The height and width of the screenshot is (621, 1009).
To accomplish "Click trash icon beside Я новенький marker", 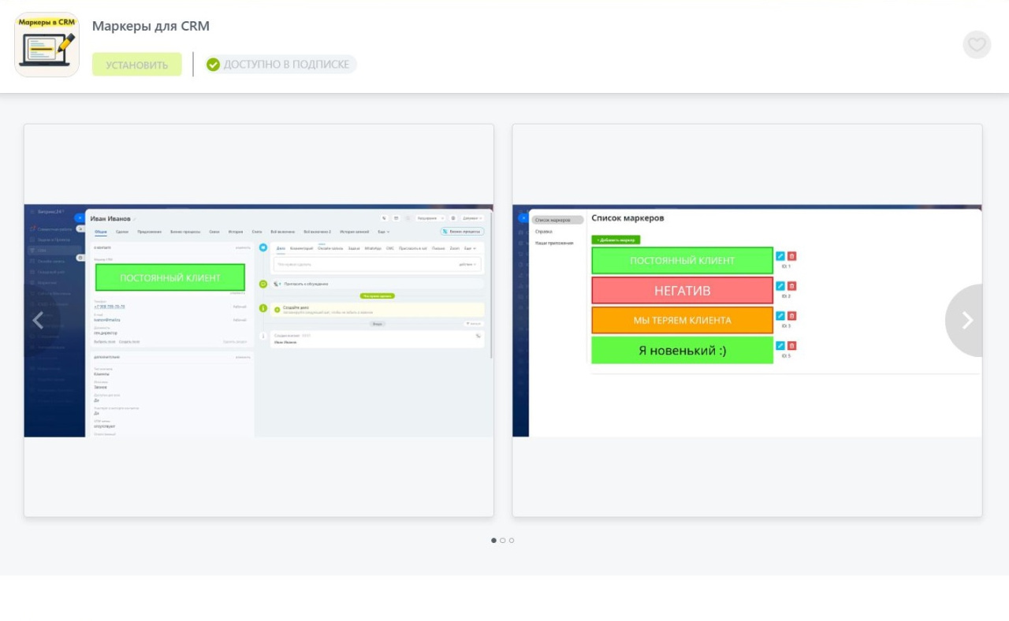I will point(791,346).
